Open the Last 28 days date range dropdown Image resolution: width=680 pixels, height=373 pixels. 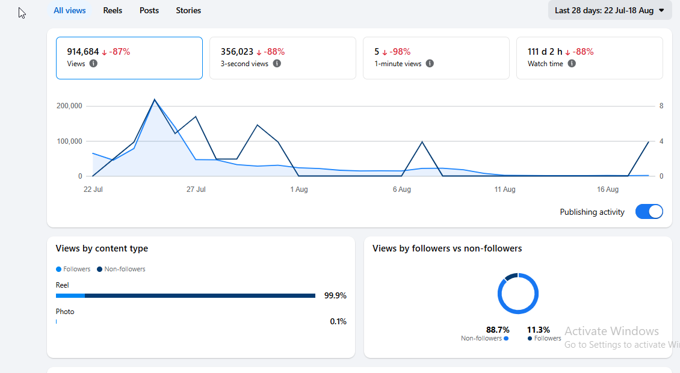610,10
